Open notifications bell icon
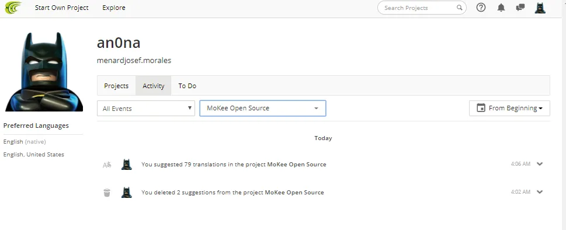Screen dimensions: 566x230 (501, 8)
